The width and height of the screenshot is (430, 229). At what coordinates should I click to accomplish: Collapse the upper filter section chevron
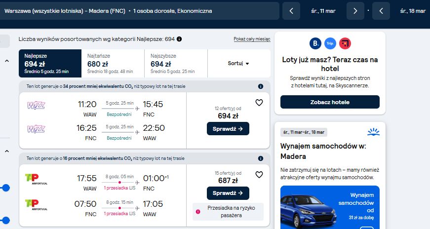coord(7,61)
